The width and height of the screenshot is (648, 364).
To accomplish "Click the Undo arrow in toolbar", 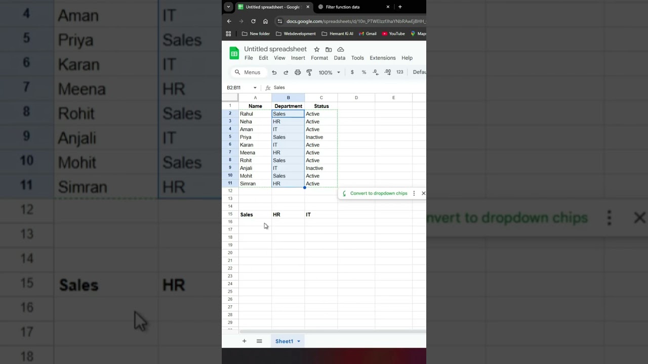I will point(274,72).
